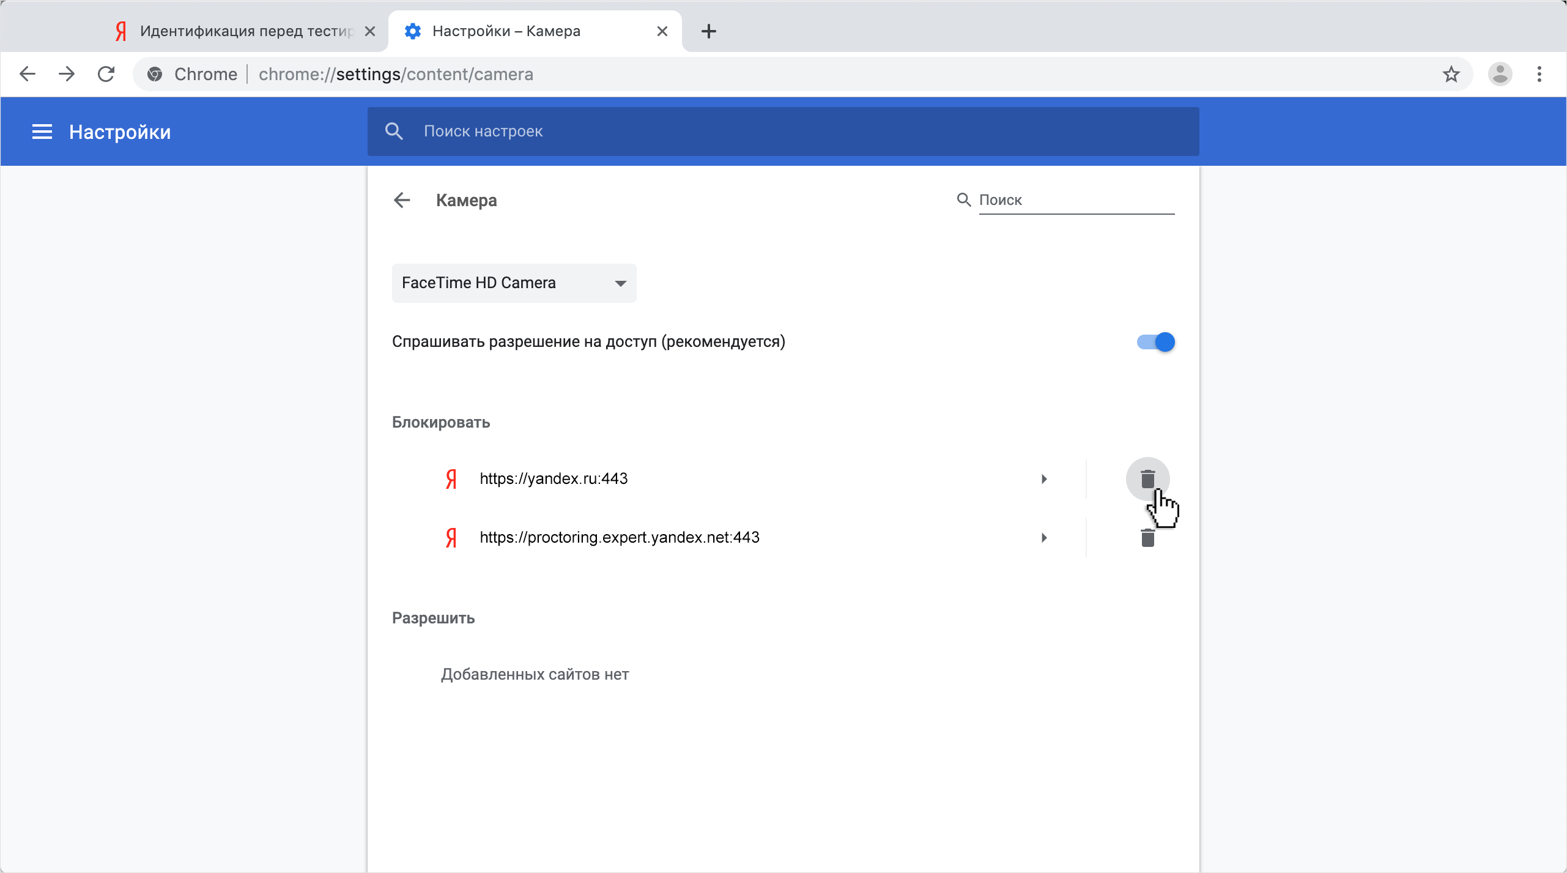Image resolution: width=1567 pixels, height=873 pixels.
Task: Click the https://proctoring.expert.yandex.net:443 entry
Action: [x=619, y=538]
